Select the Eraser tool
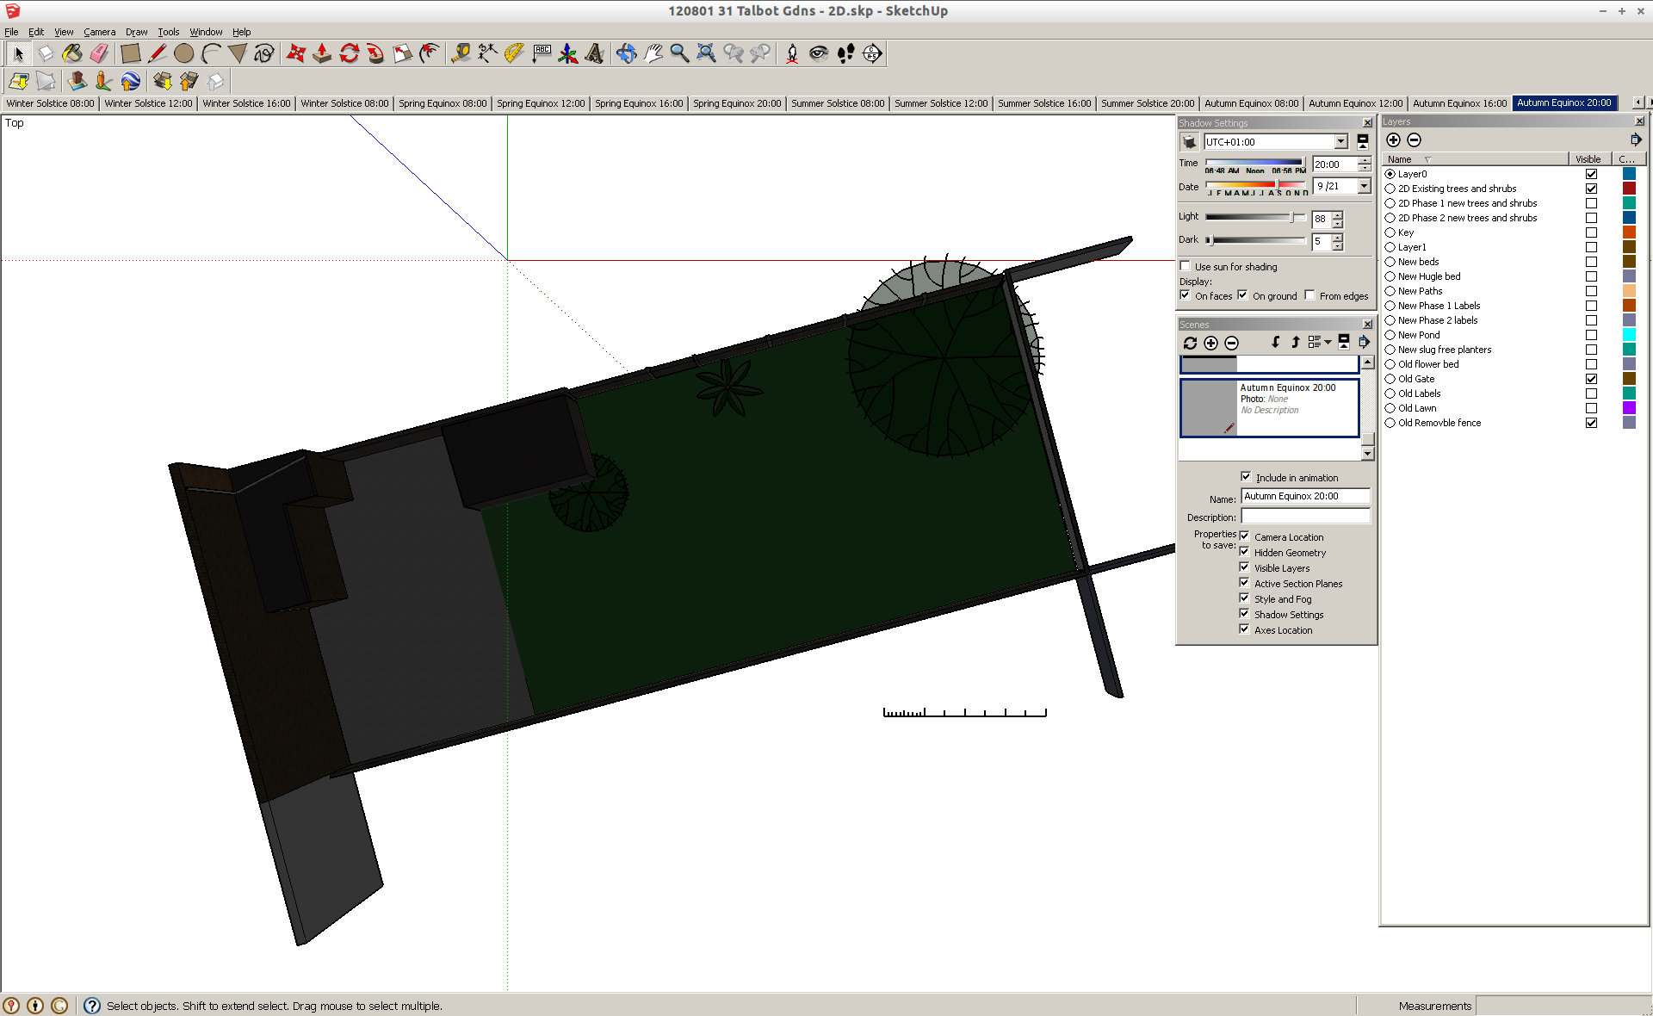 click(99, 53)
